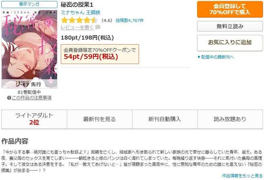Select the 最新刊を見る tab
The width and height of the screenshot is (264, 180).
(x=100, y=119)
